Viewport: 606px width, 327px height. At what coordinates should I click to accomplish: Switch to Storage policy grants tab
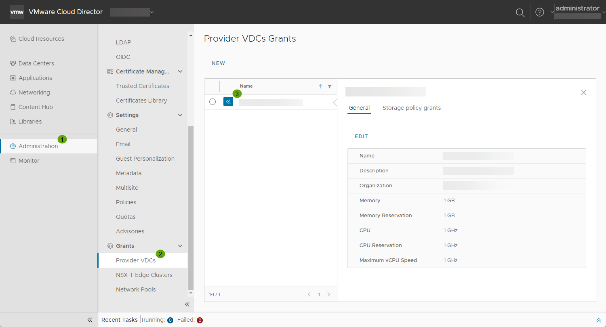click(412, 108)
